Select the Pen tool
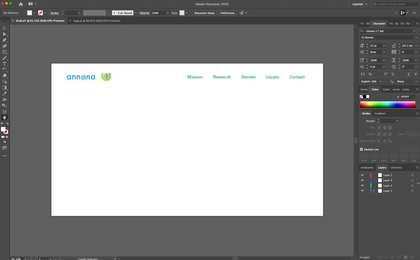The height and width of the screenshot is (260, 420). [x=4, y=40]
